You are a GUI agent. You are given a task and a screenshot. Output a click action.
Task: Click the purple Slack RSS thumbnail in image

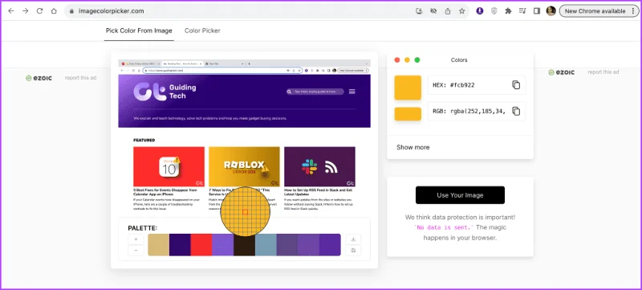[319, 167]
